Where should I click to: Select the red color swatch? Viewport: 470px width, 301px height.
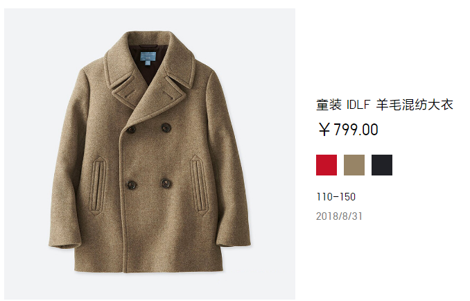tap(326, 165)
